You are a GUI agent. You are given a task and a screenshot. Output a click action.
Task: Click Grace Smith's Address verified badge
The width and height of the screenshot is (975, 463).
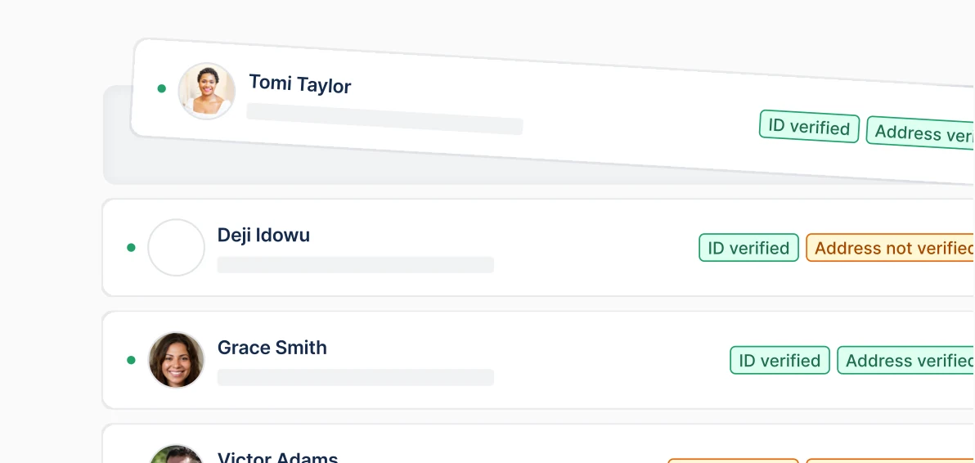tap(906, 361)
